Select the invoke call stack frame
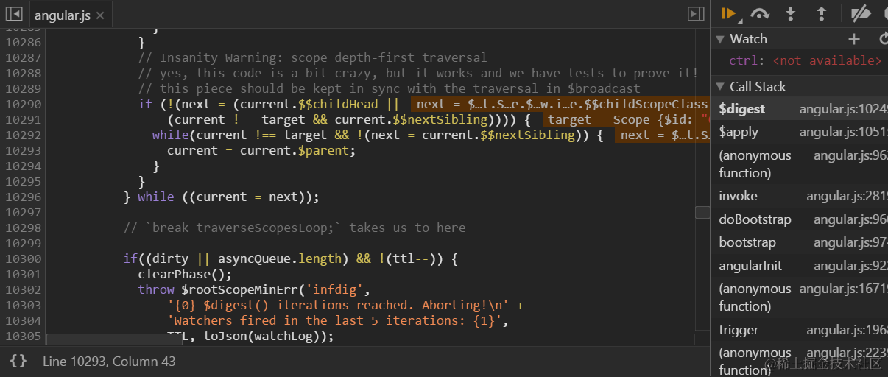 point(799,196)
